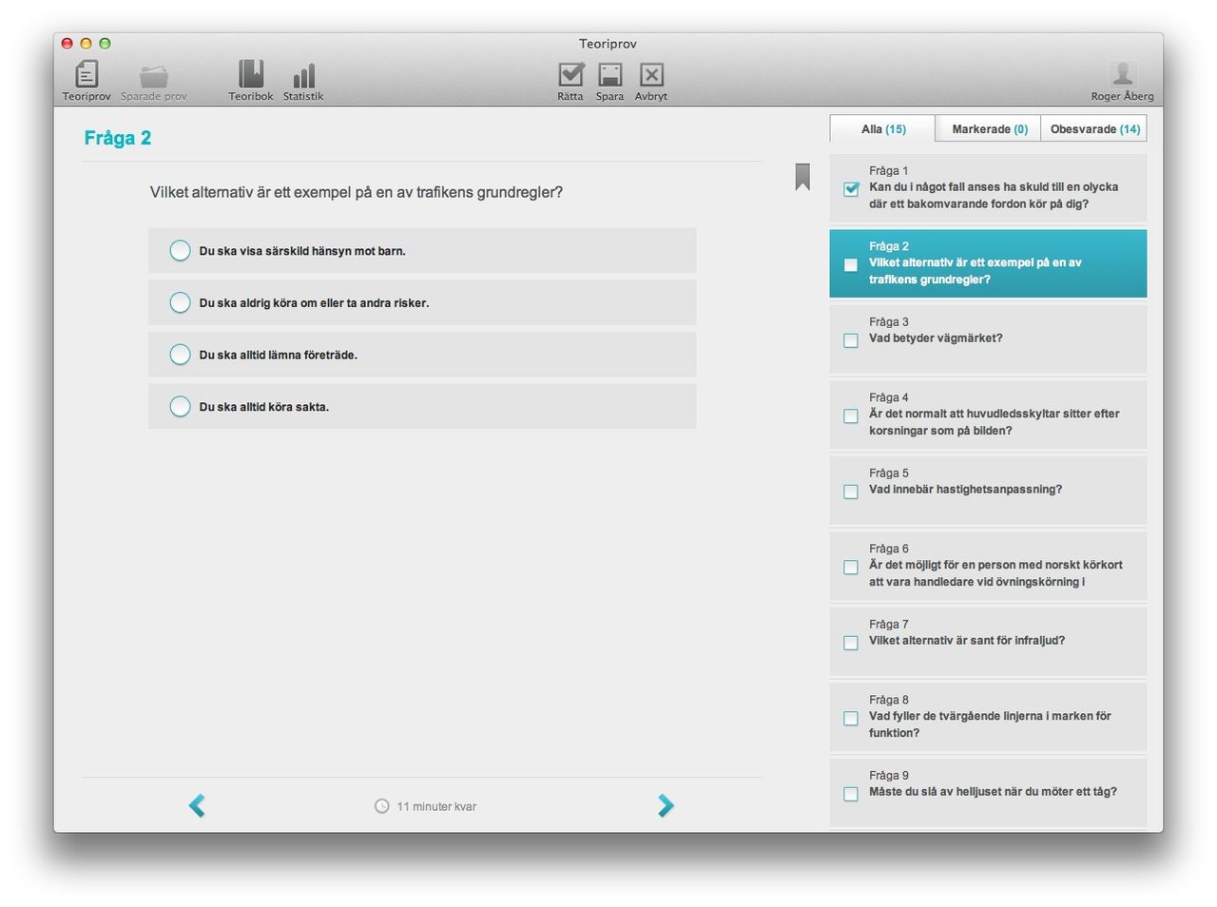Open Fråga 5 about hastighetsanpassning
This screenshot has height=907, width=1217.
tap(989, 490)
